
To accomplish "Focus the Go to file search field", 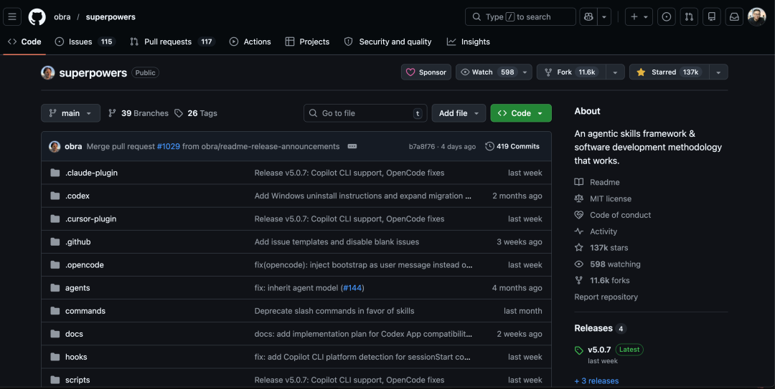I will [365, 113].
